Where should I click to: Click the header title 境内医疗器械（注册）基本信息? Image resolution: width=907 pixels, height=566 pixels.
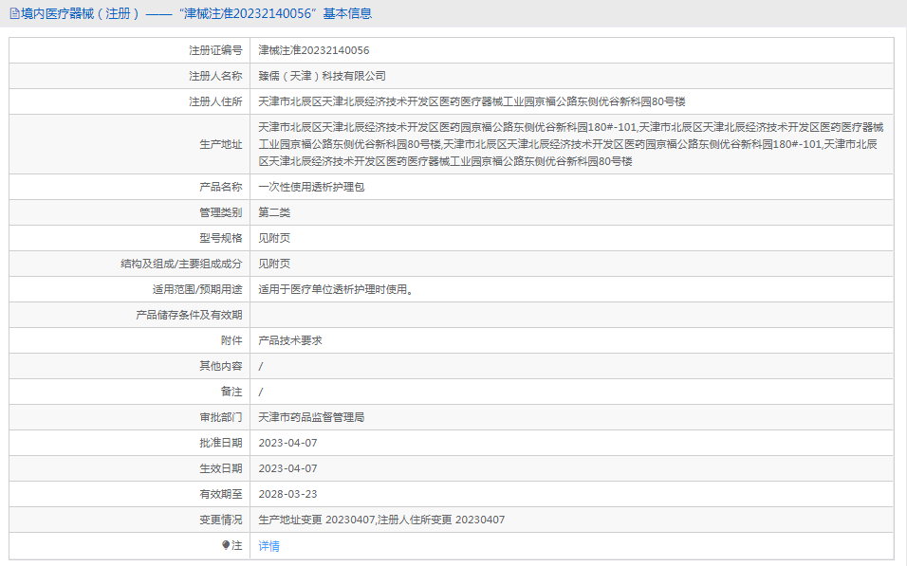[196, 13]
